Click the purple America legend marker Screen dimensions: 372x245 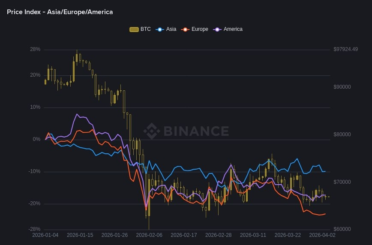217,29
